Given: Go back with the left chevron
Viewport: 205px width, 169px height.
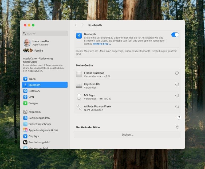Looking at the screenshot, I should tap(76, 25).
